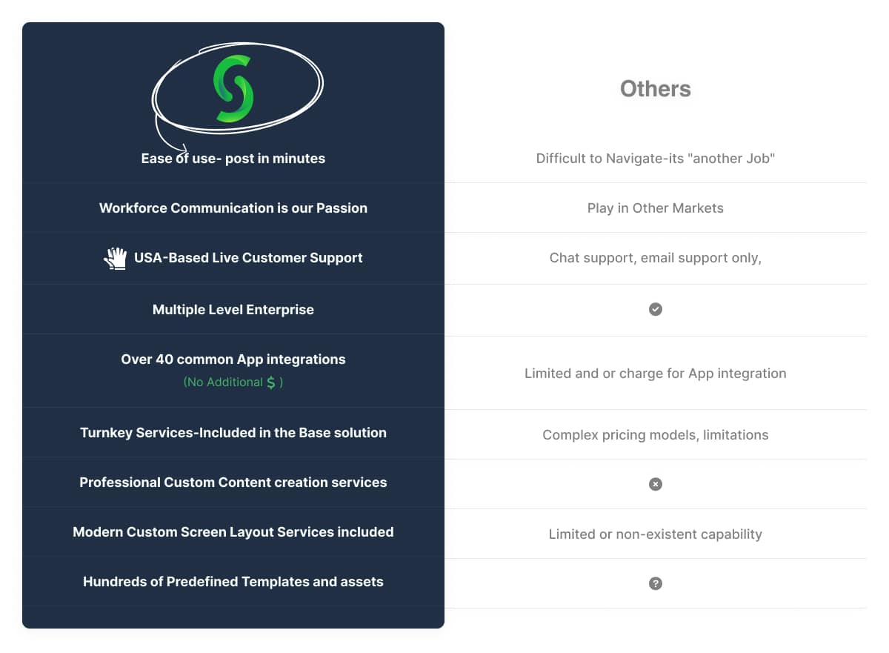Click "Limited or non-existent capability" text
Image resolution: width=889 pixels, height=653 pixels.
coord(656,534)
